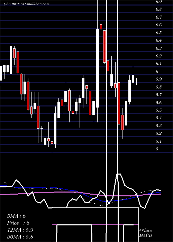The image size is (173, 242).
Task: Click the 6.4 price axis label
Action: (x=159, y=40)
